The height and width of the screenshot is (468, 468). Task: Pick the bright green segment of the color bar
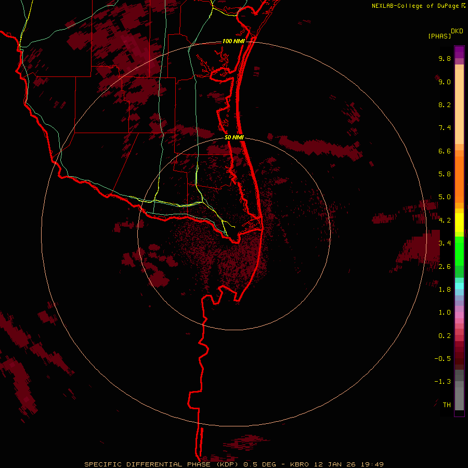[459, 251]
